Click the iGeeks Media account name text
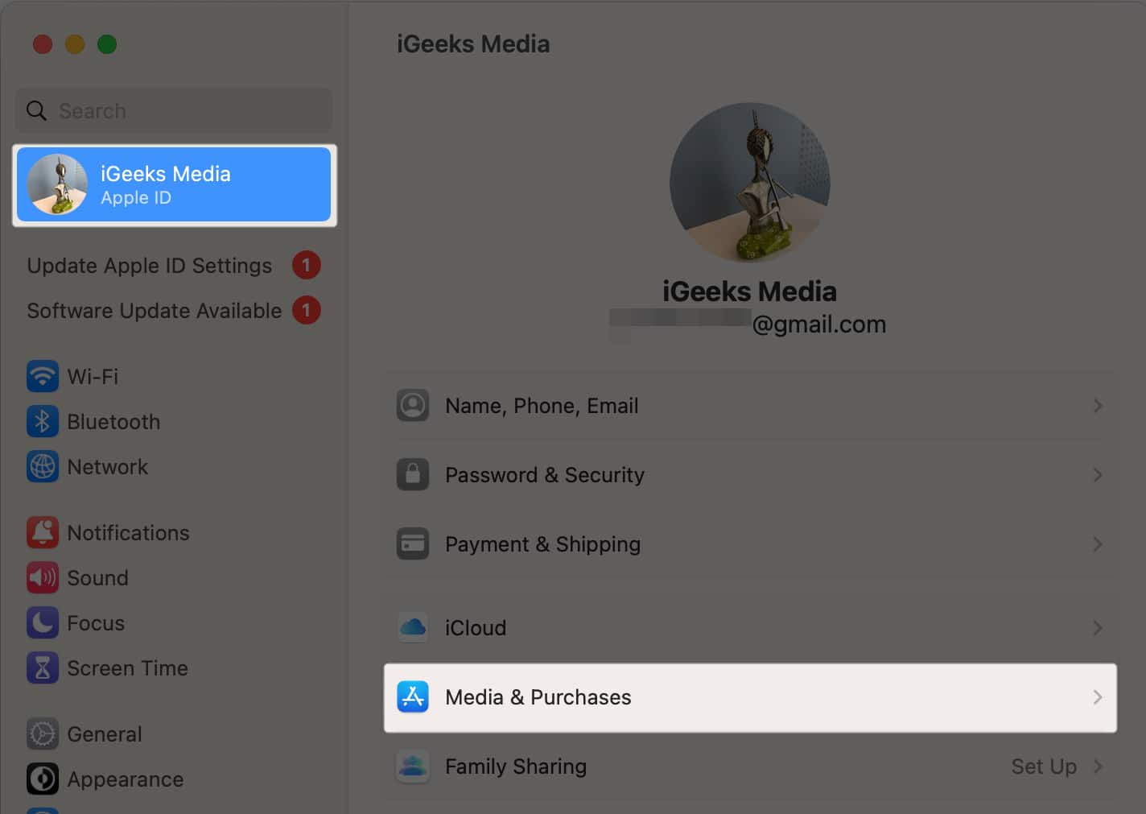Image resolution: width=1146 pixels, height=814 pixels. point(749,291)
